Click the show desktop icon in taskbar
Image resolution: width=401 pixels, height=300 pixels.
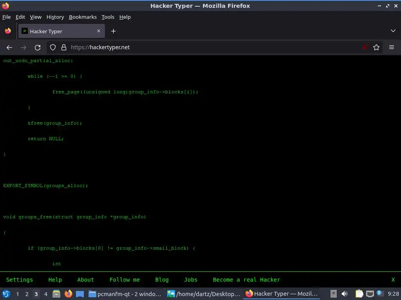pyautogui.click(x=80, y=294)
